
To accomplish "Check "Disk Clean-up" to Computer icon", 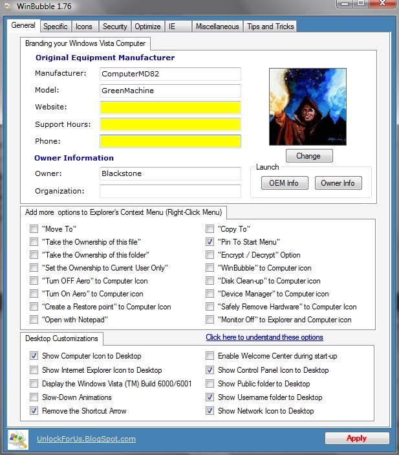I will pyautogui.click(x=210, y=281).
